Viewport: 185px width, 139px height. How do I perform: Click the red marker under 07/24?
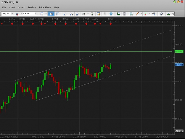[x=86, y=24]
